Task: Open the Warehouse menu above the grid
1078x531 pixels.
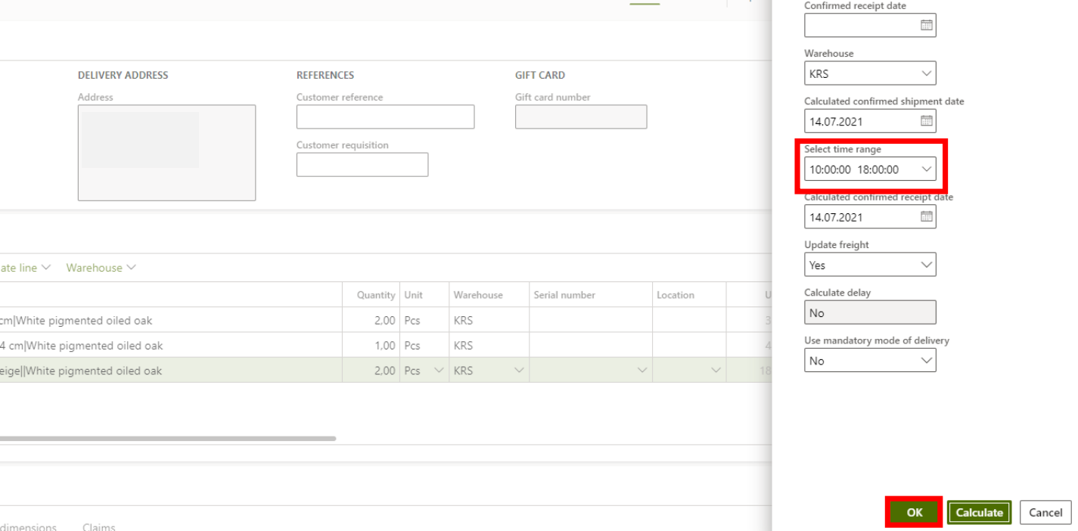Action: pyautogui.click(x=101, y=268)
